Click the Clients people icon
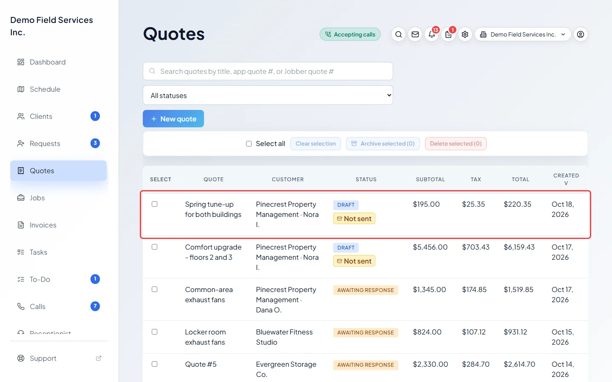The width and height of the screenshot is (612, 382). [21, 116]
